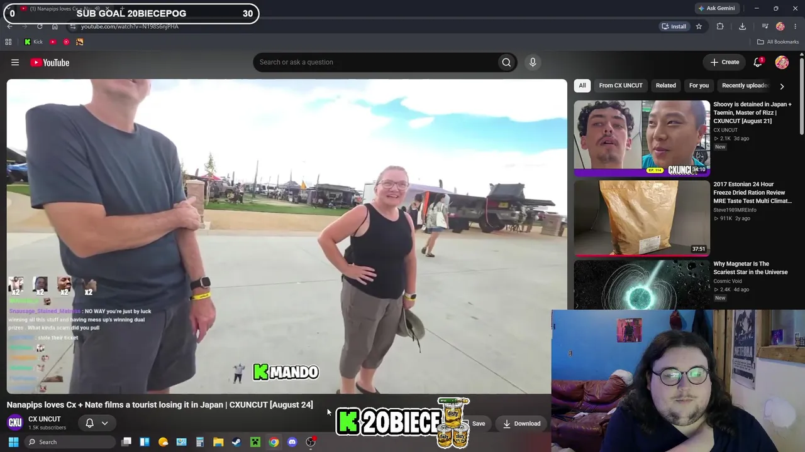Switch to Chrome on the taskbar
805x452 pixels.
pos(274,442)
